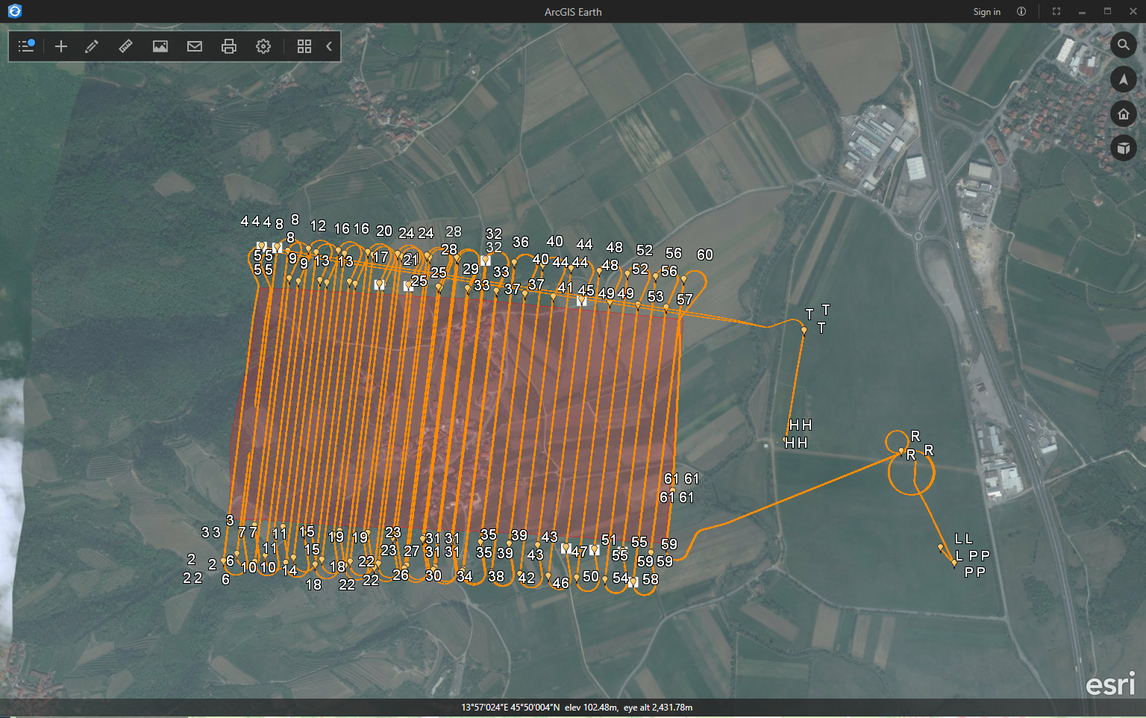
Task: Email the current view
Action: coord(194,46)
